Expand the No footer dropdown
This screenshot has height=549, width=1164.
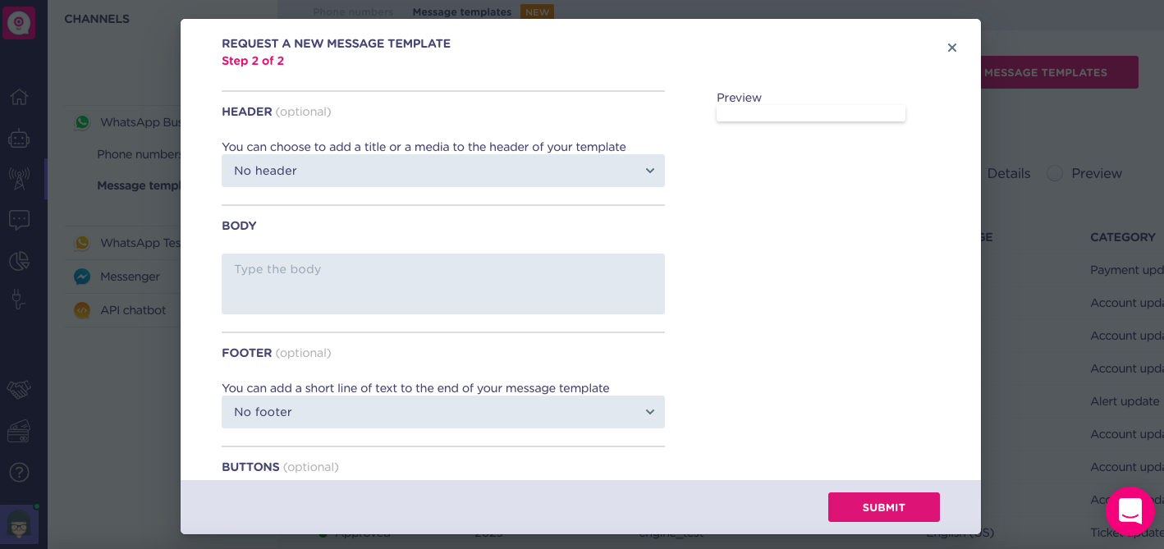coord(443,412)
